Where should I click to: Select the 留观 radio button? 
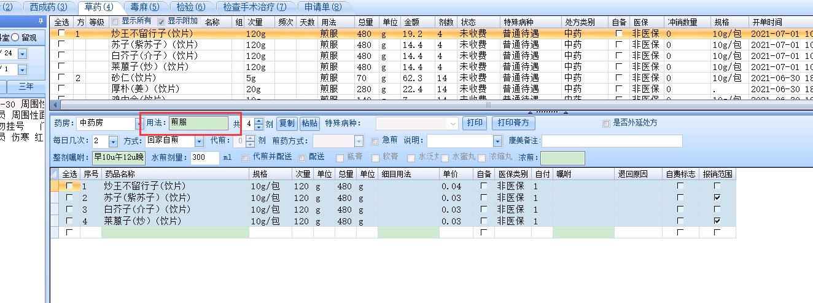[x=15, y=38]
